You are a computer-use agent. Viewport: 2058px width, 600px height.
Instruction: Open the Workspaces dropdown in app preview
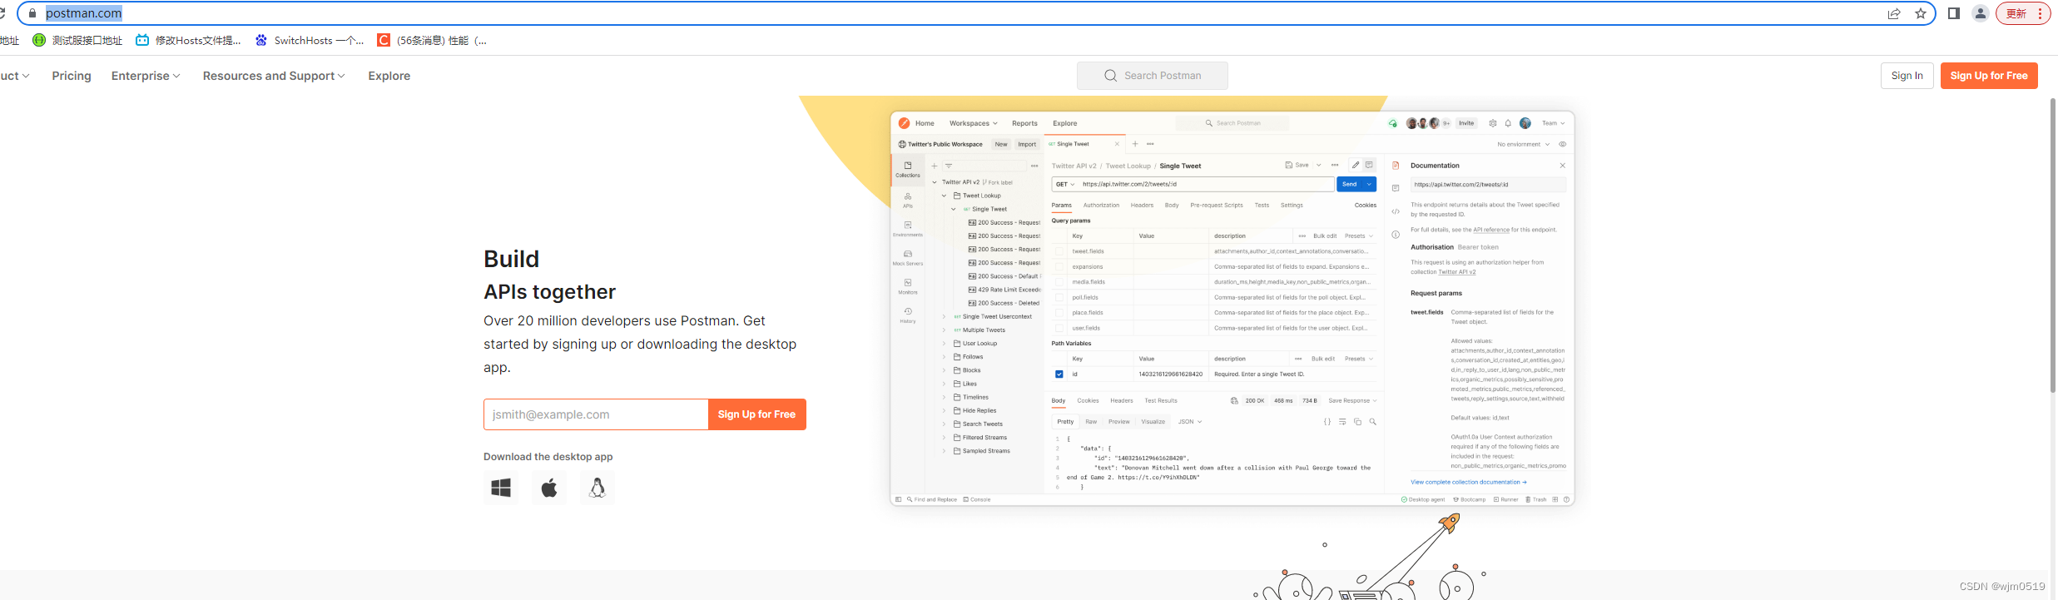click(x=974, y=123)
